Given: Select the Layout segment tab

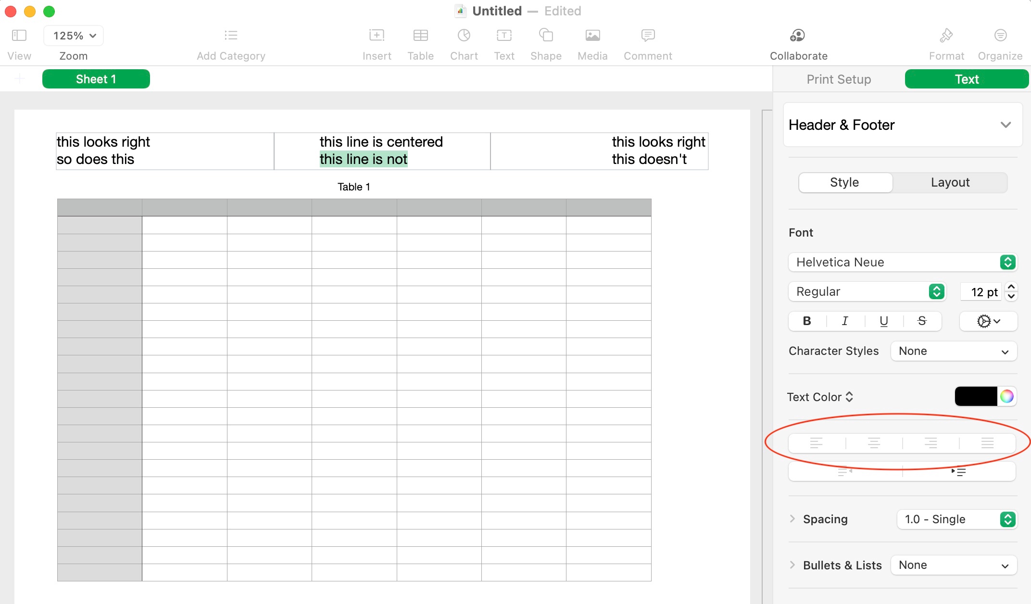Looking at the screenshot, I should click(950, 183).
